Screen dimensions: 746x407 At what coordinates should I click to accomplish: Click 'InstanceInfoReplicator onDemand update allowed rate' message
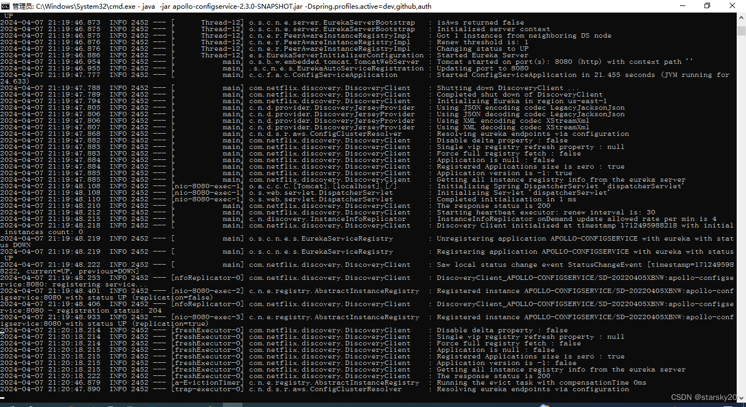point(576,219)
